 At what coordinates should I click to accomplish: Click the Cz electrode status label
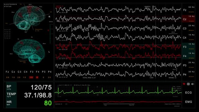(13, 72)
